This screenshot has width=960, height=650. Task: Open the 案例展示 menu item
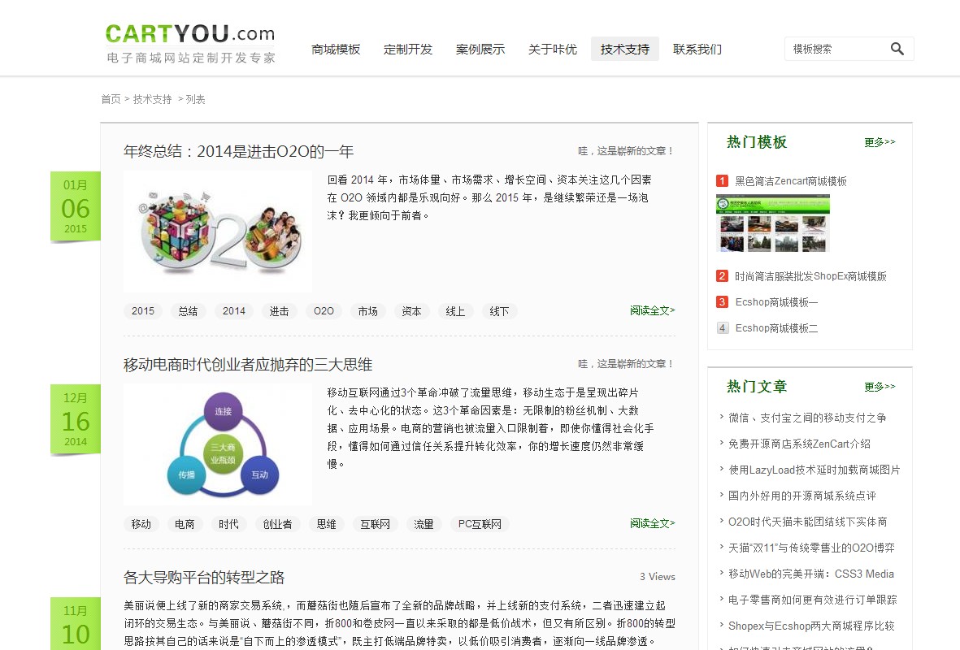coord(480,49)
